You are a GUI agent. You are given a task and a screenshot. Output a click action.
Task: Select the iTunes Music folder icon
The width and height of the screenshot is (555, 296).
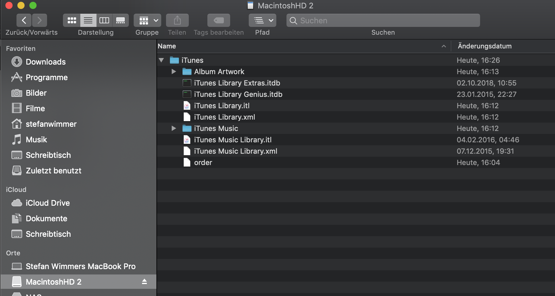[x=187, y=128]
